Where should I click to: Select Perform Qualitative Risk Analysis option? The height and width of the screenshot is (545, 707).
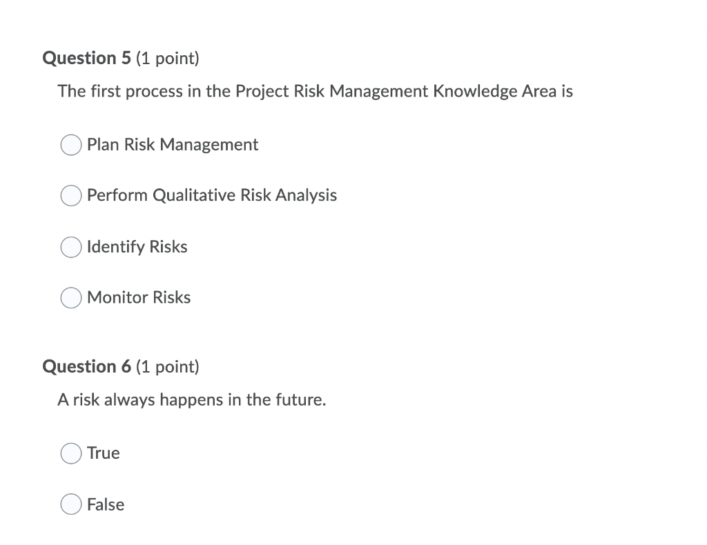click(70, 195)
